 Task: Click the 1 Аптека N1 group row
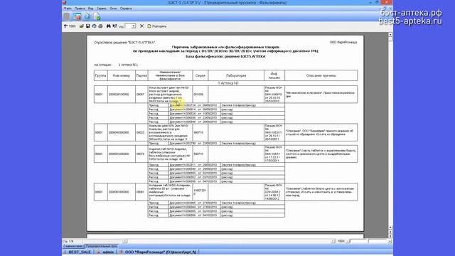(228, 83)
